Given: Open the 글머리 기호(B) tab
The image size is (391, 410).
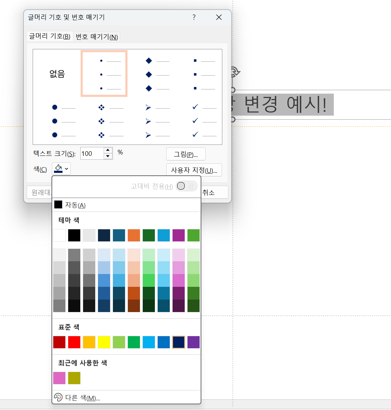Looking at the screenshot, I should click(50, 36).
